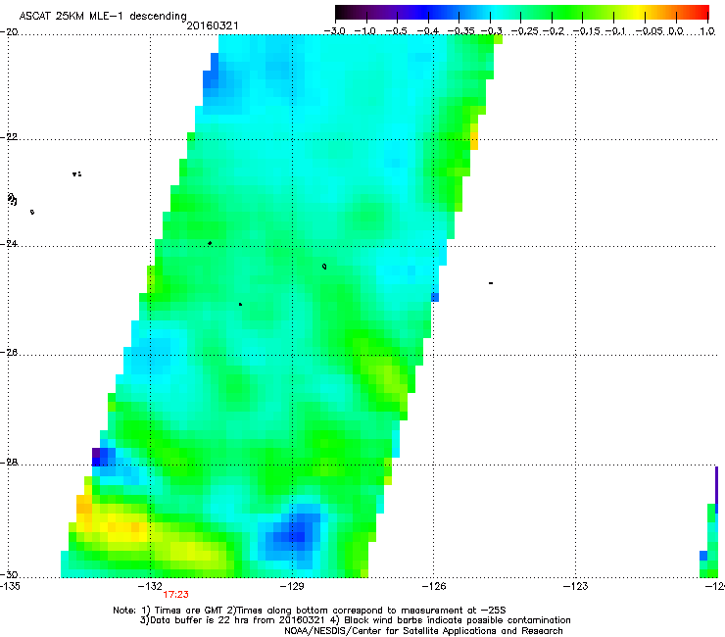Click the -0.25 color bar label
Screen dimensions: 725x637
[x=524, y=31]
